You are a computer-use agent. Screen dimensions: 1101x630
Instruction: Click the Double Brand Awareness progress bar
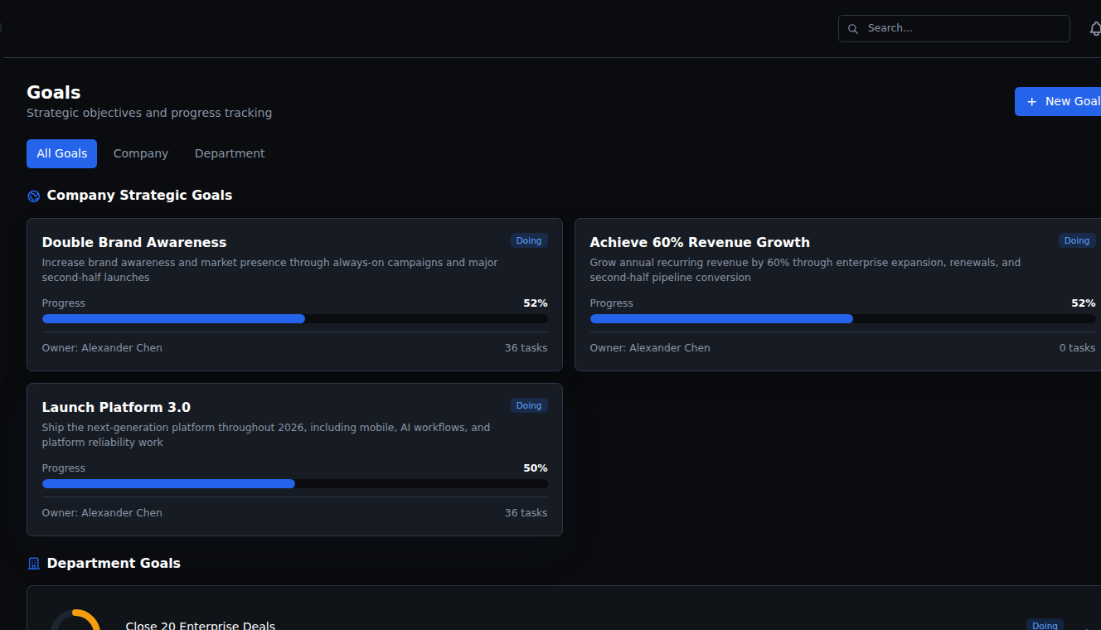pos(295,319)
